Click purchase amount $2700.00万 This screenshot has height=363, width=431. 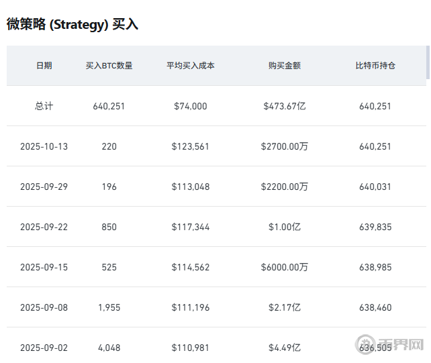pos(285,146)
